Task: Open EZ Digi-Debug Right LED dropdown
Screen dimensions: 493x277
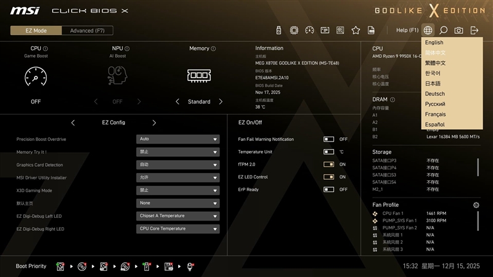Action: point(178,229)
